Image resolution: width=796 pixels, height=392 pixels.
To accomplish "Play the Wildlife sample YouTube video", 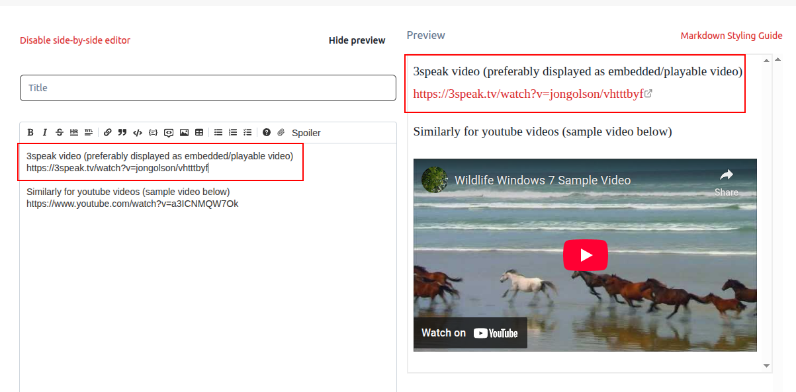I will coord(585,255).
